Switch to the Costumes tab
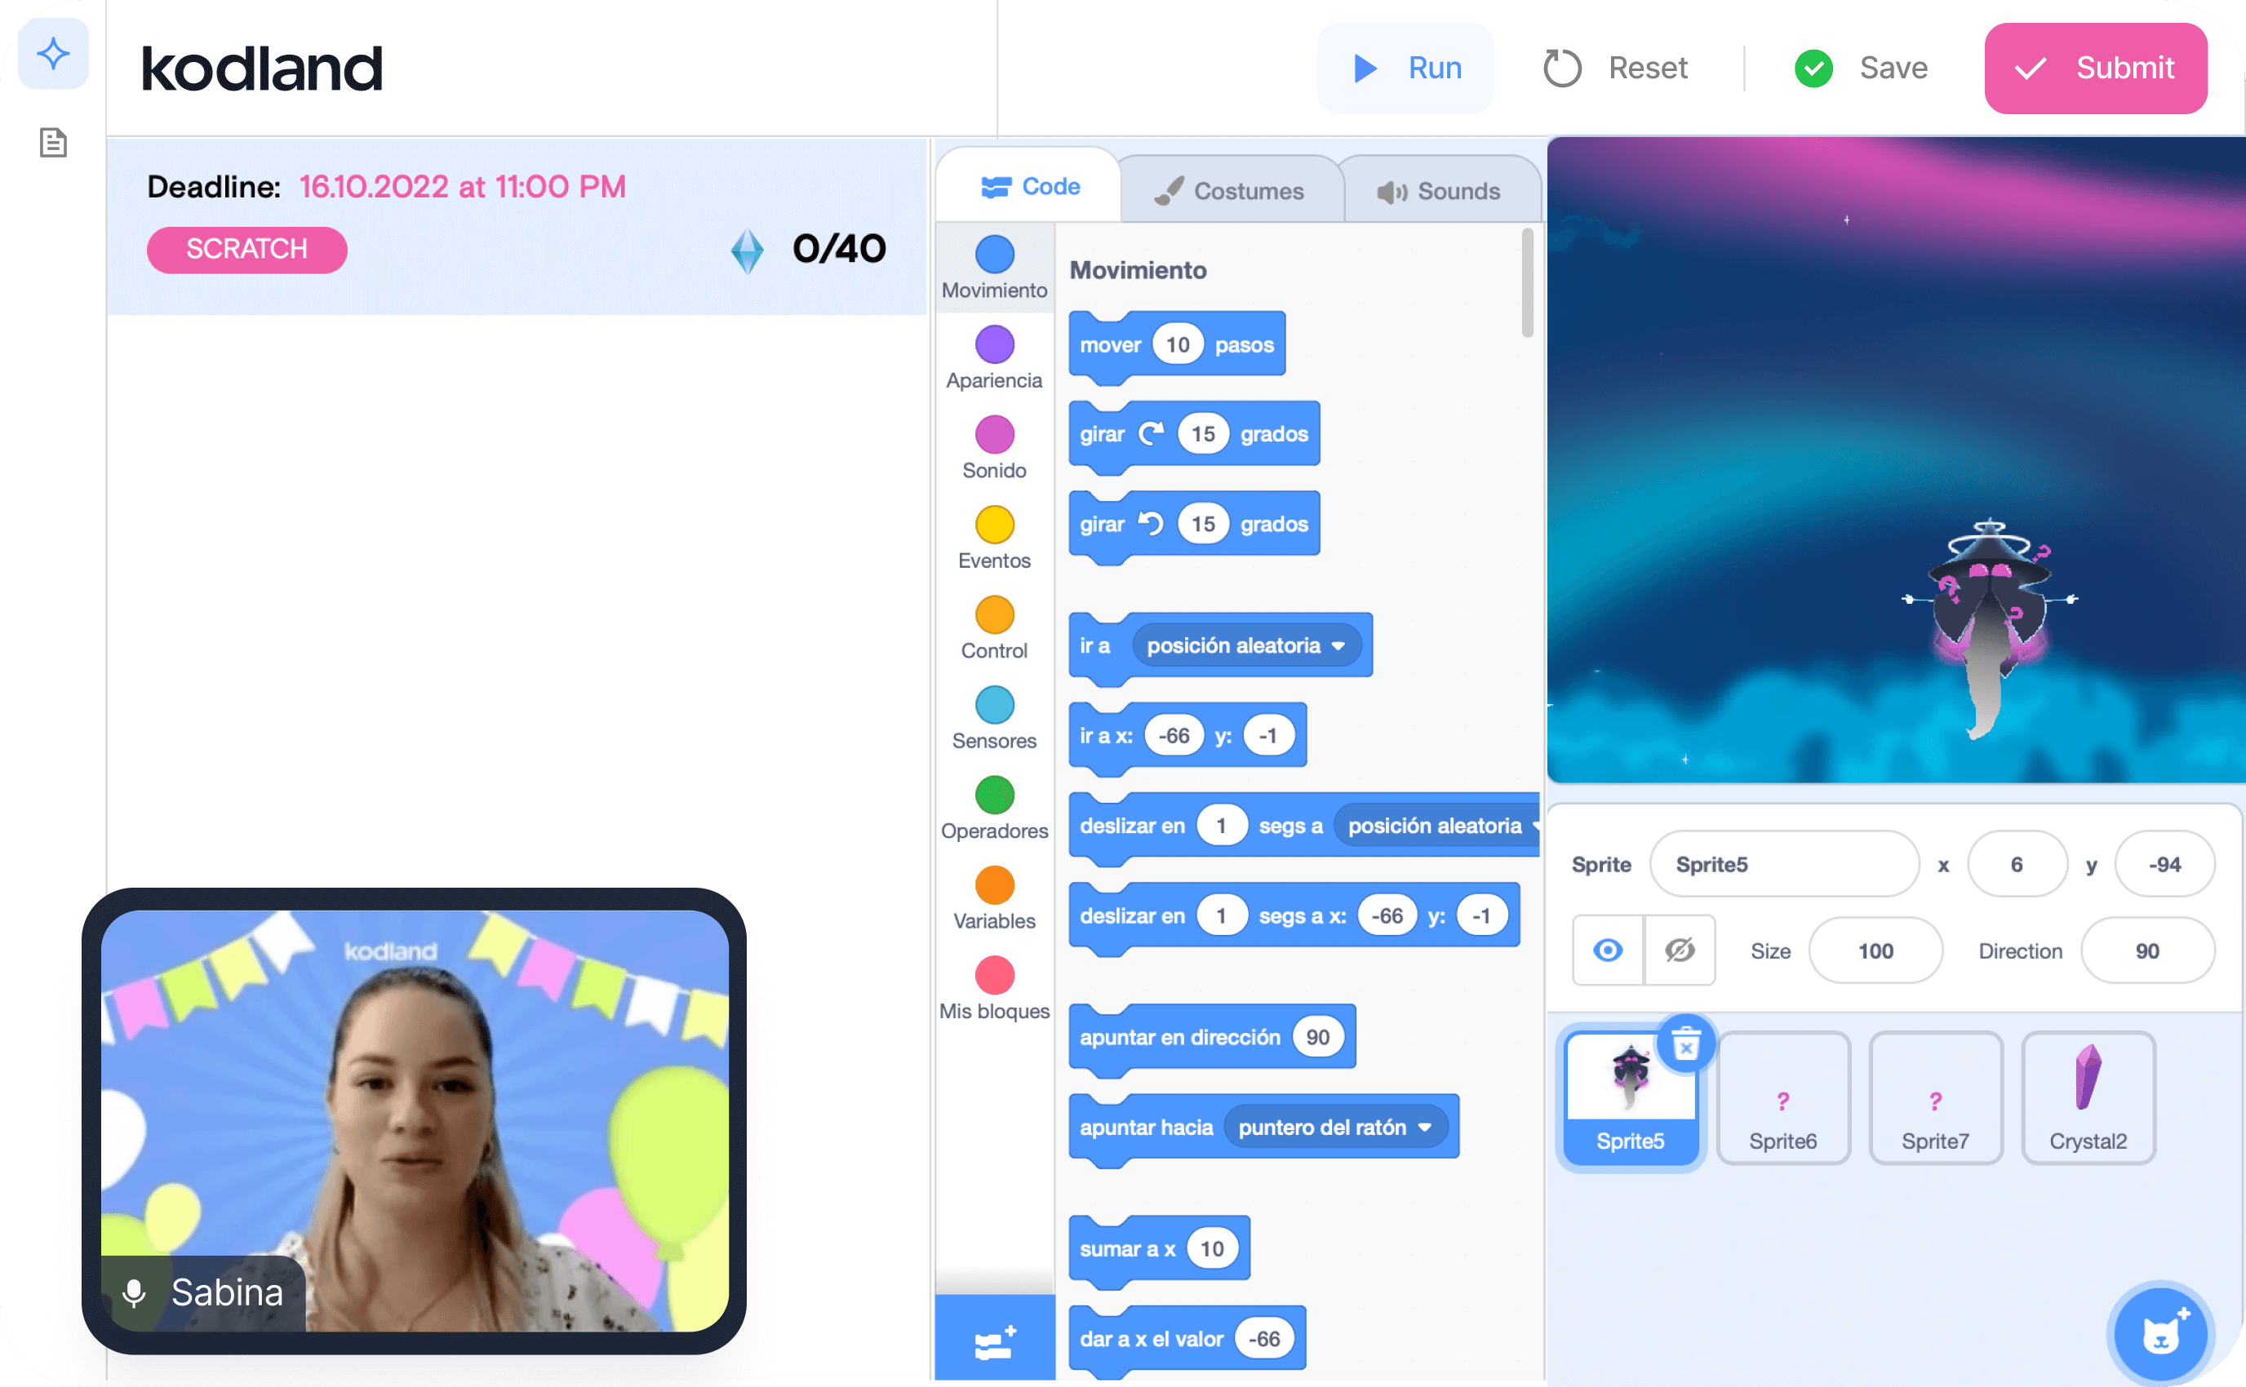 1231,191
